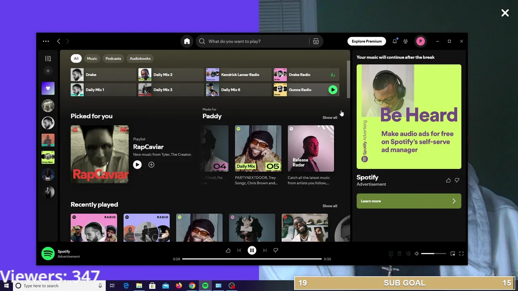Thumbs down the Spotify ad in right panel
Image resolution: width=518 pixels, height=291 pixels.
click(457, 180)
